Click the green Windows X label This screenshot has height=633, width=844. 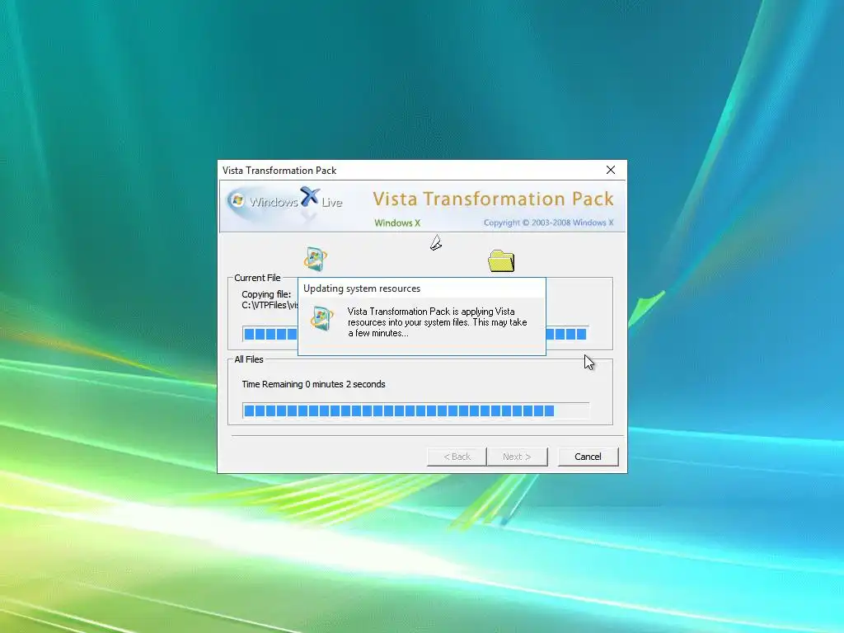pos(397,223)
